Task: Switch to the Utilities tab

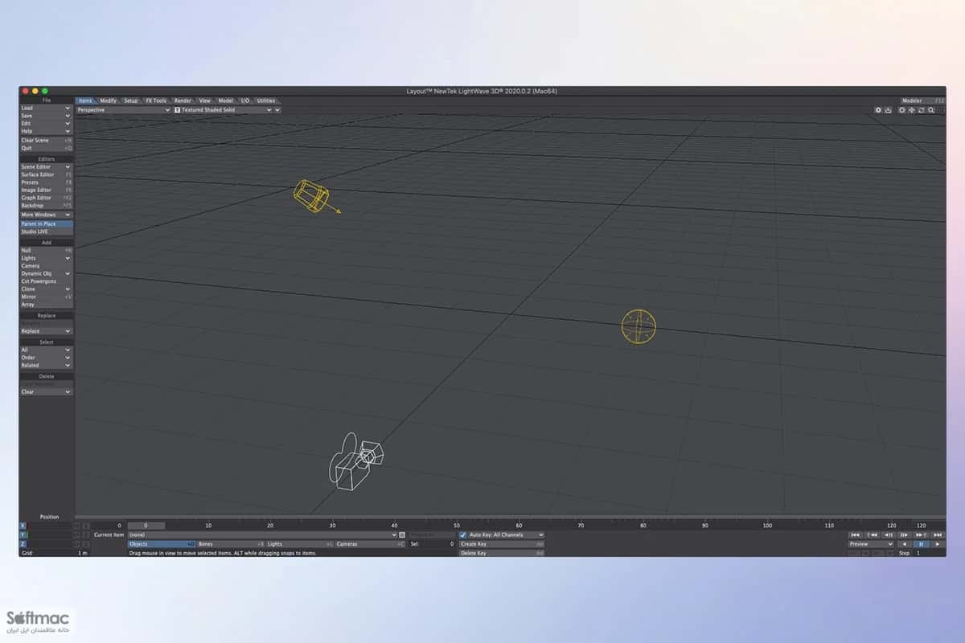Action: coord(266,100)
